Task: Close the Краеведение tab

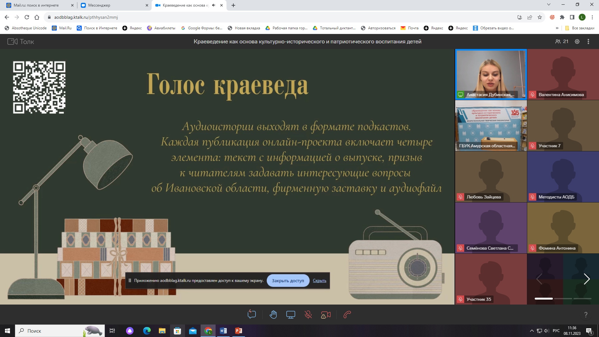Action: click(222, 5)
